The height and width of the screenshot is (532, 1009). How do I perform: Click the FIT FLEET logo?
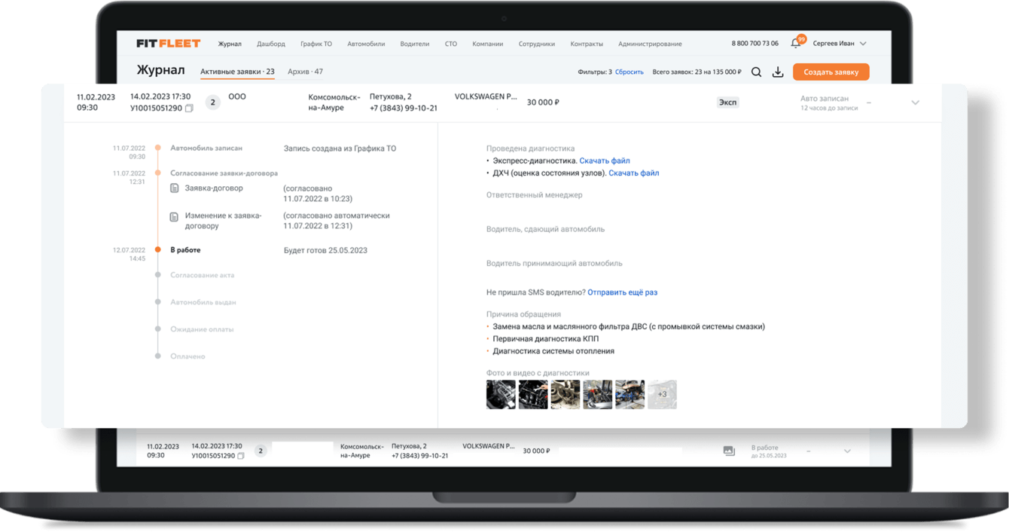(167, 43)
